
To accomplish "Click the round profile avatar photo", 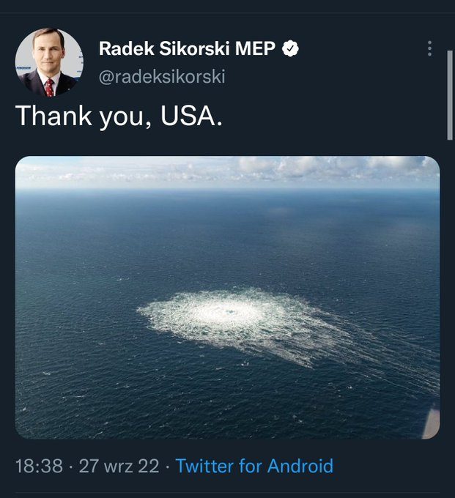I will click(x=49, y=62).
